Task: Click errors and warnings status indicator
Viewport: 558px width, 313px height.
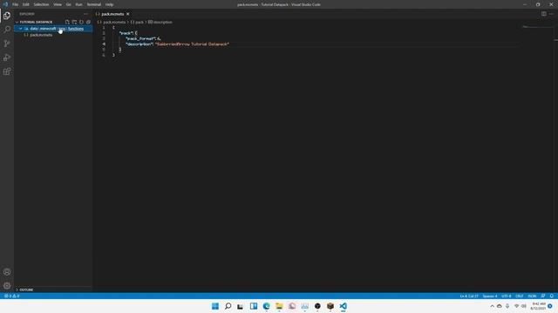Action: pos(11,296)
